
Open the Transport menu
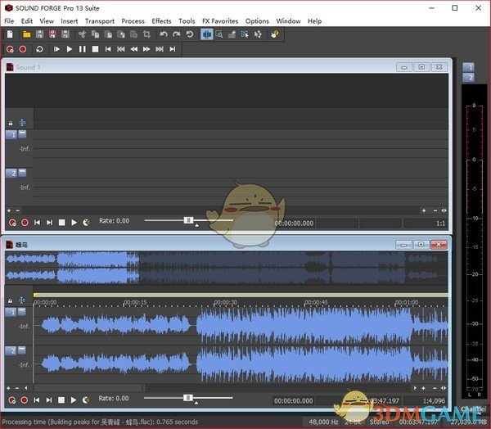click(x=100, y=21)
